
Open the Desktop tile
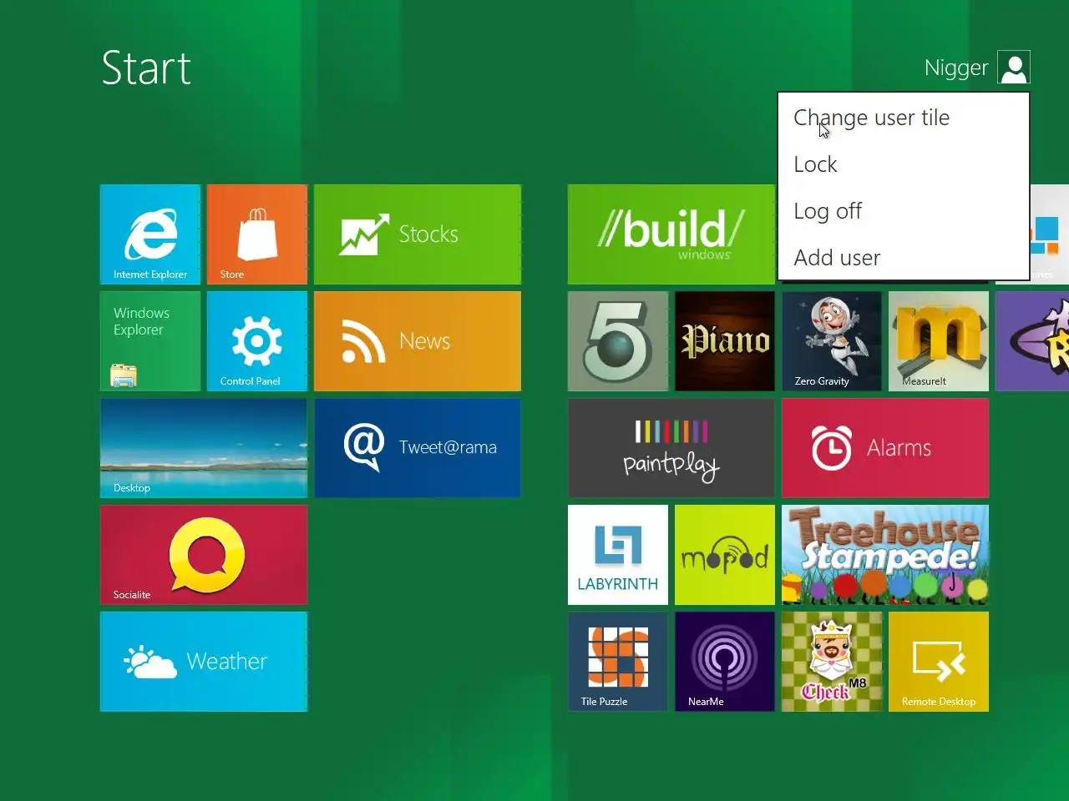tap(204, 448)
